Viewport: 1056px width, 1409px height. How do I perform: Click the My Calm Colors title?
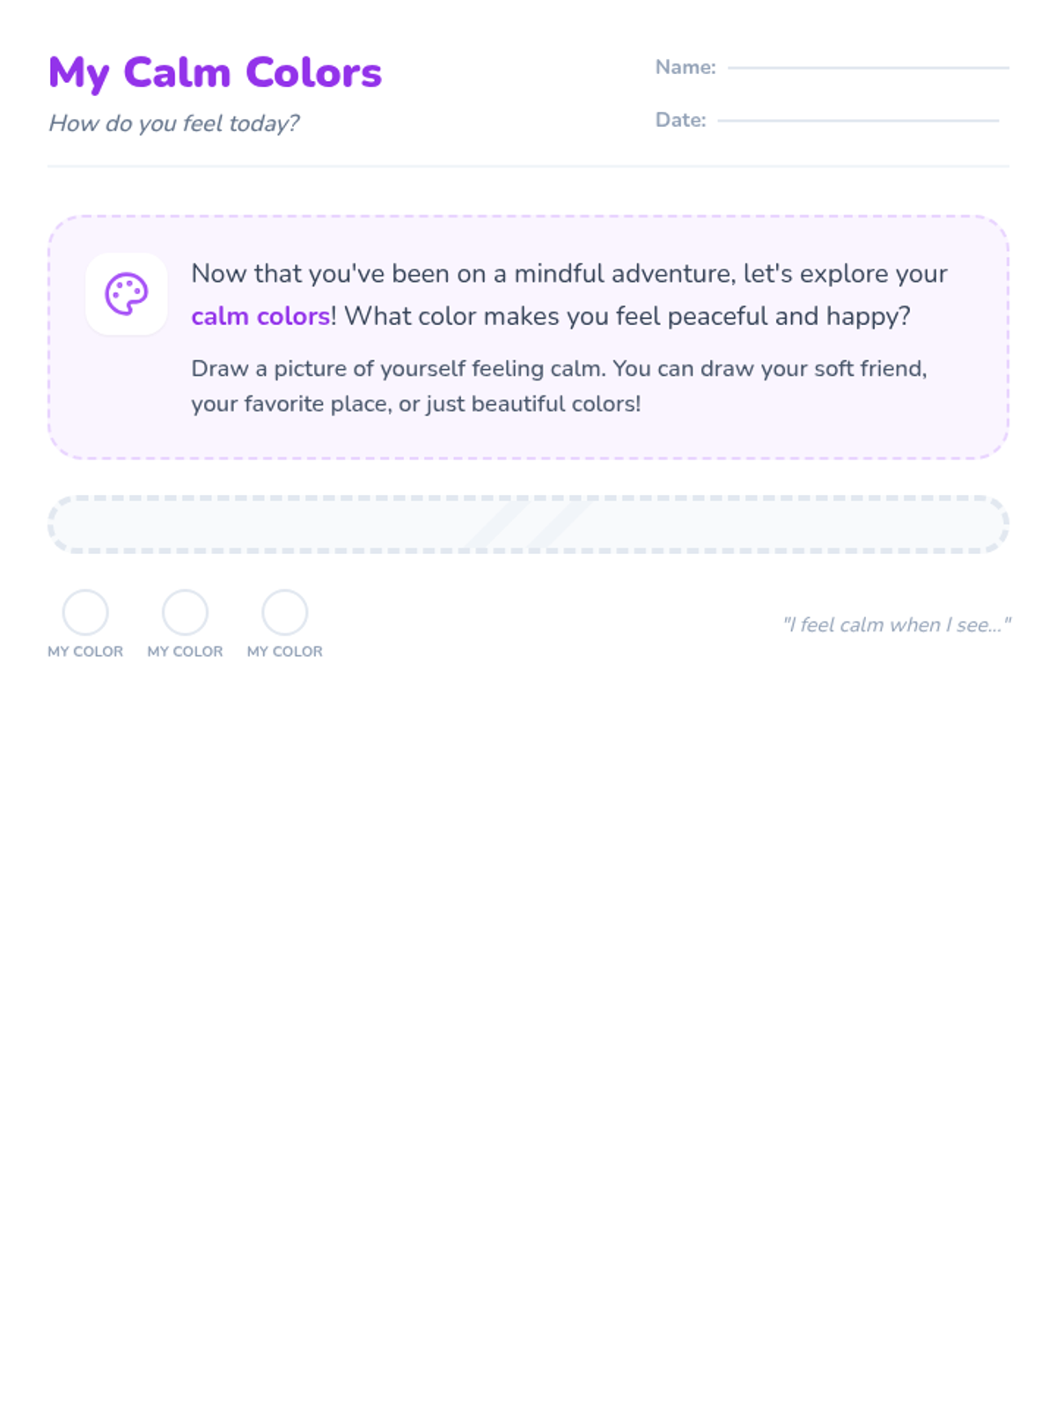click(x=216, y=72)
